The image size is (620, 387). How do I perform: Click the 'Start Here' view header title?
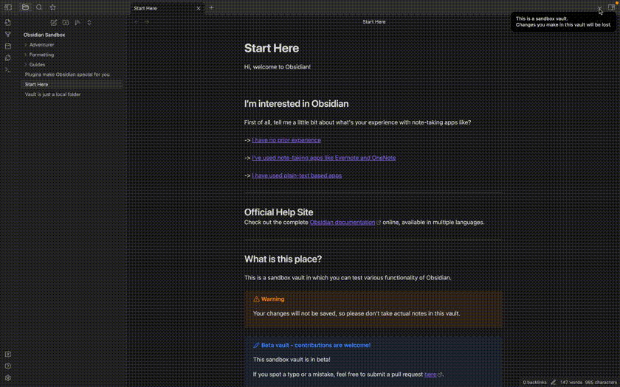374,21
